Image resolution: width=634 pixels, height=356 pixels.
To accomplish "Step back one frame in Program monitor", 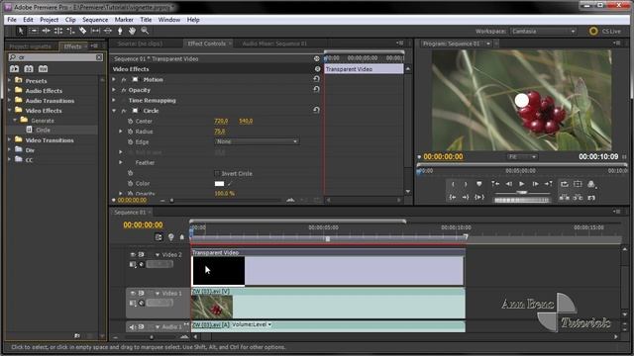I will coord(508,184).
